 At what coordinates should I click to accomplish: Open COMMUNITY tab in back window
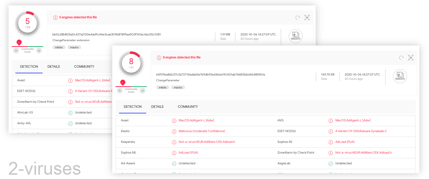pos(84,67)
